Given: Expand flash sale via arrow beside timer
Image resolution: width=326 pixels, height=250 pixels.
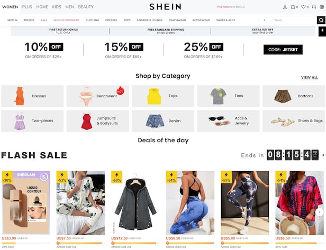Looking at the screenshot, I should (x=323, y=155).
